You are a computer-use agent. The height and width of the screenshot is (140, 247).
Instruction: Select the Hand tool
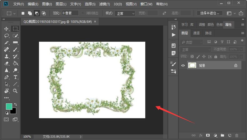pos(6,91)
